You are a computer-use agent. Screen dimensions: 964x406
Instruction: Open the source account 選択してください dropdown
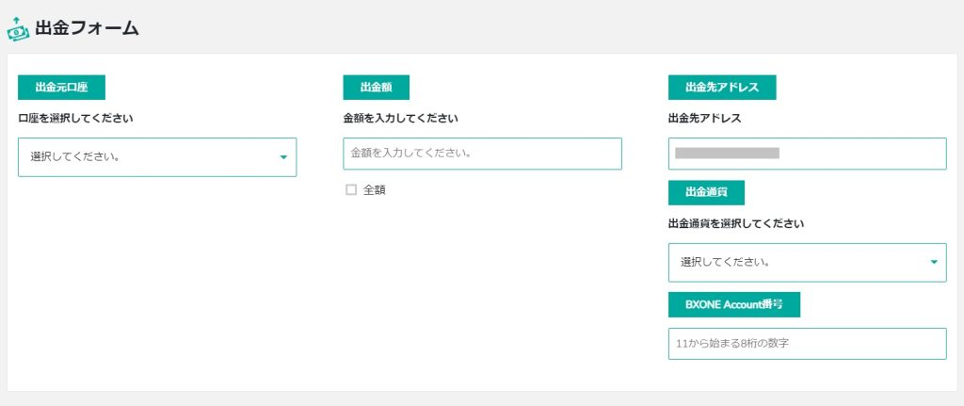pyautogui.click(x=151, y=157)
